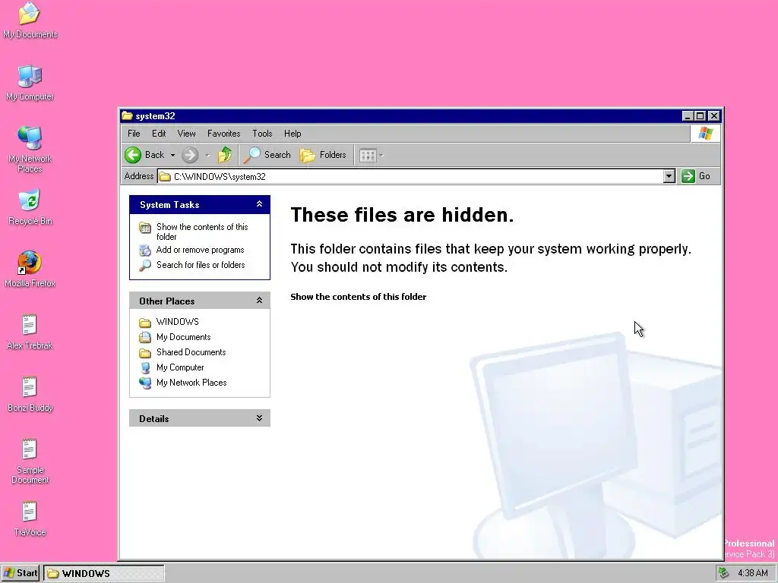Collapse the System Tasks panel
The height and width of the screenshot is (583, 778).
(x=259, y=204)
